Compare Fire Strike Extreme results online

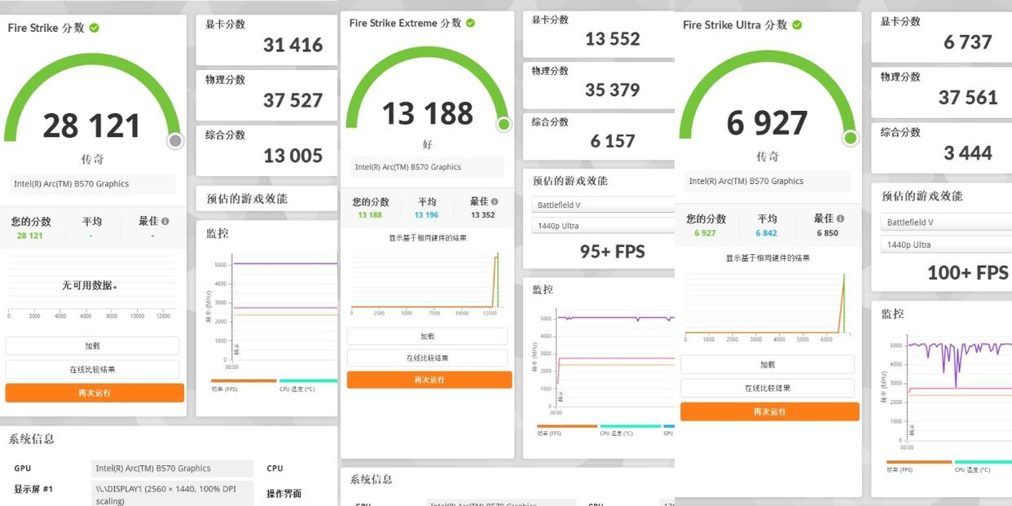coord(428,358)
